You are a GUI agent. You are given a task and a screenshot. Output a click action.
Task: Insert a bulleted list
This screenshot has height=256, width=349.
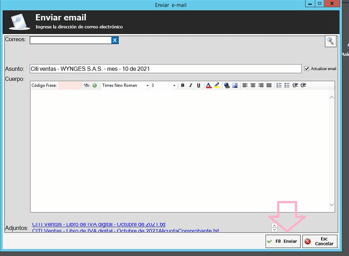click(x=287, y=86)
